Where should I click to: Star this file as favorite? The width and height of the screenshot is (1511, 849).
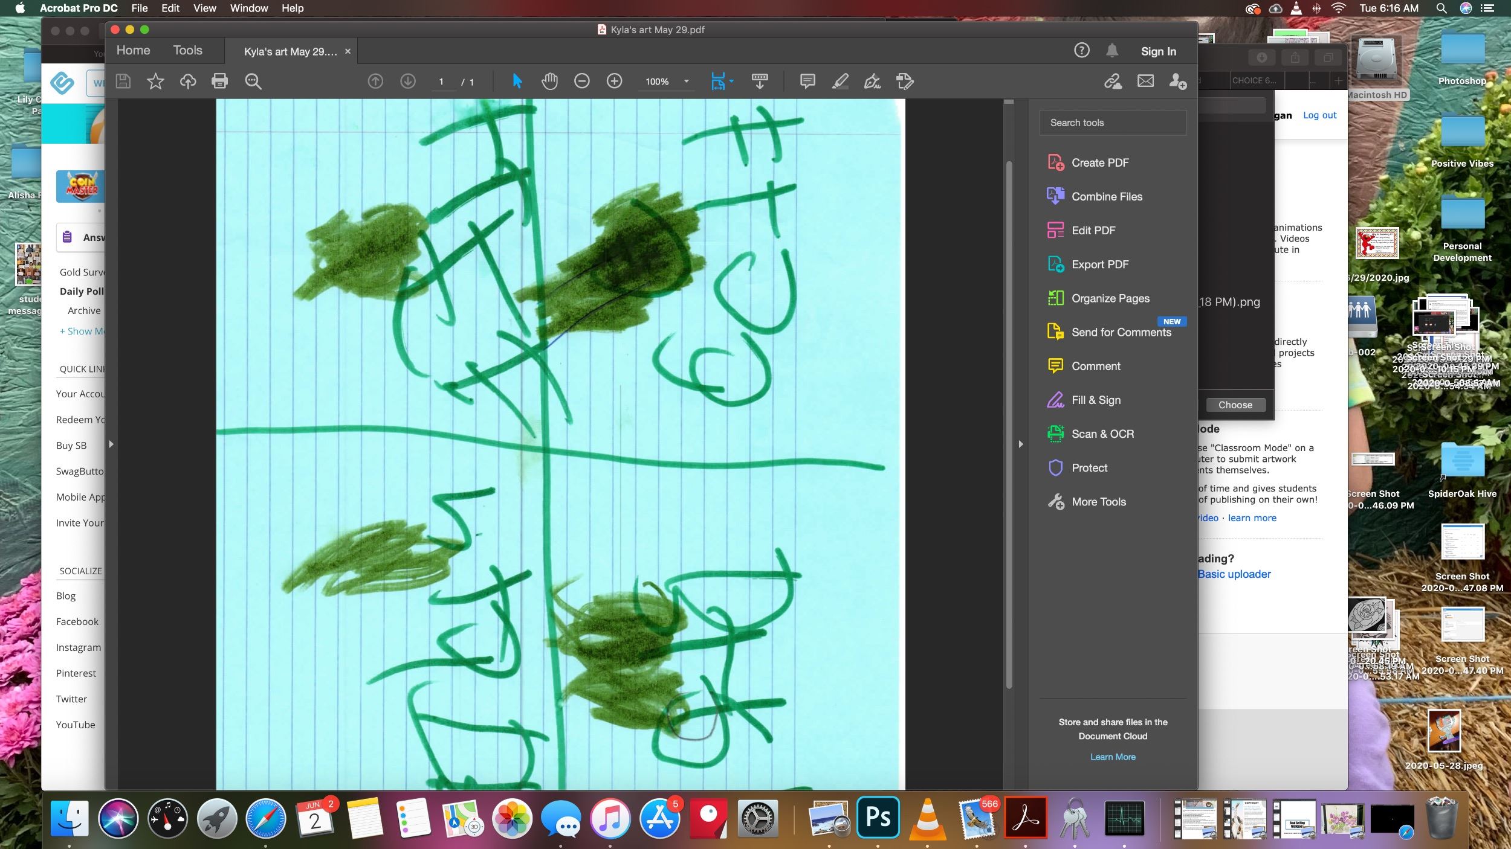tap(155, 81)
